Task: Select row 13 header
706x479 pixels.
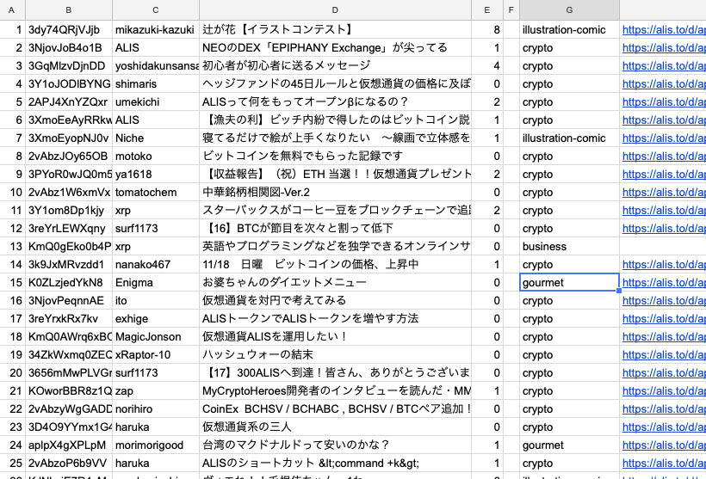Action: tap(12, 246)
